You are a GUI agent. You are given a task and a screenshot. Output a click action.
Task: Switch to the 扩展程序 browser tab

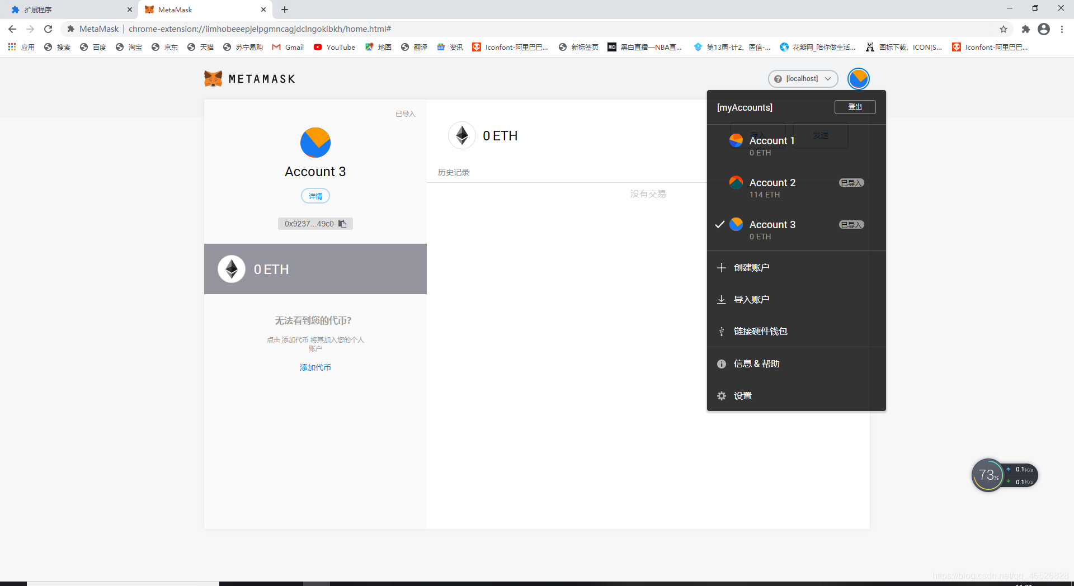(x=68, y=10)
